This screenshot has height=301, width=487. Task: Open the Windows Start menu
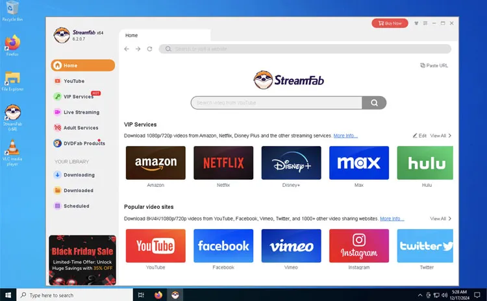(8, 295)
